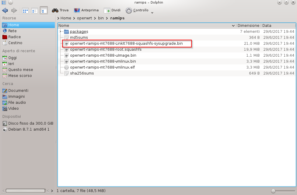The width and height of the screenshot is (297, 195).
Task: Toggle Anteprima preview mode
Action: (x=86, y=10)
